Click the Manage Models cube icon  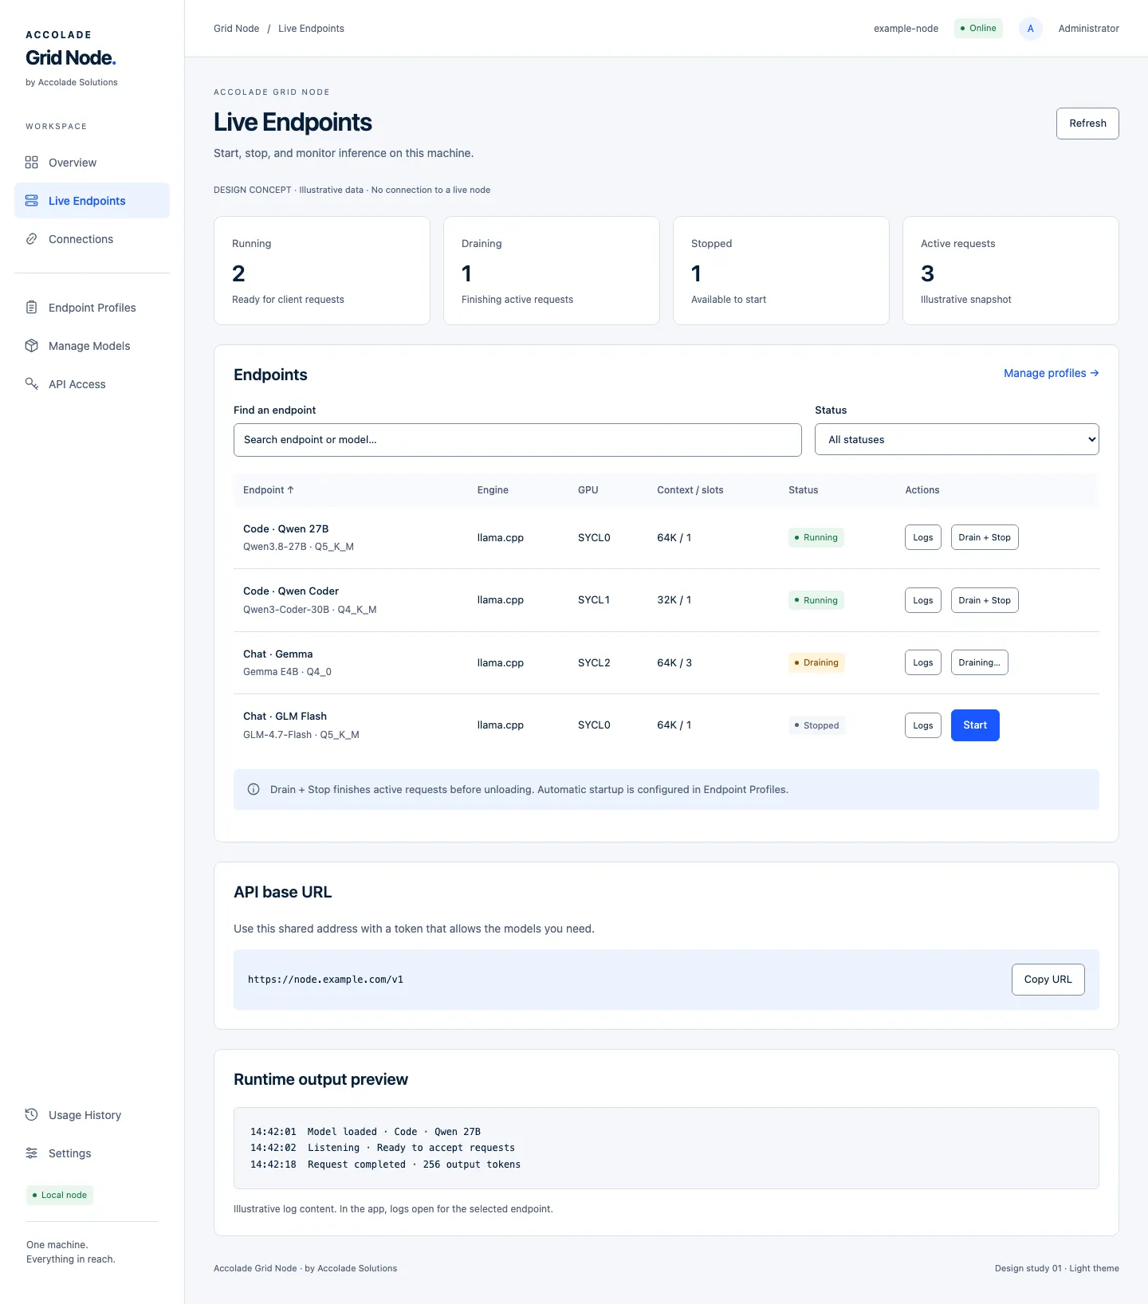[32, 346]
